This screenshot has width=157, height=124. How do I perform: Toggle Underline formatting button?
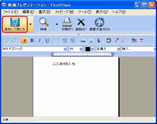(x=47, y=41)
